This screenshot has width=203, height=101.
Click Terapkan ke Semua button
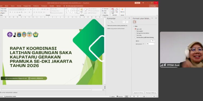(138, 93)
